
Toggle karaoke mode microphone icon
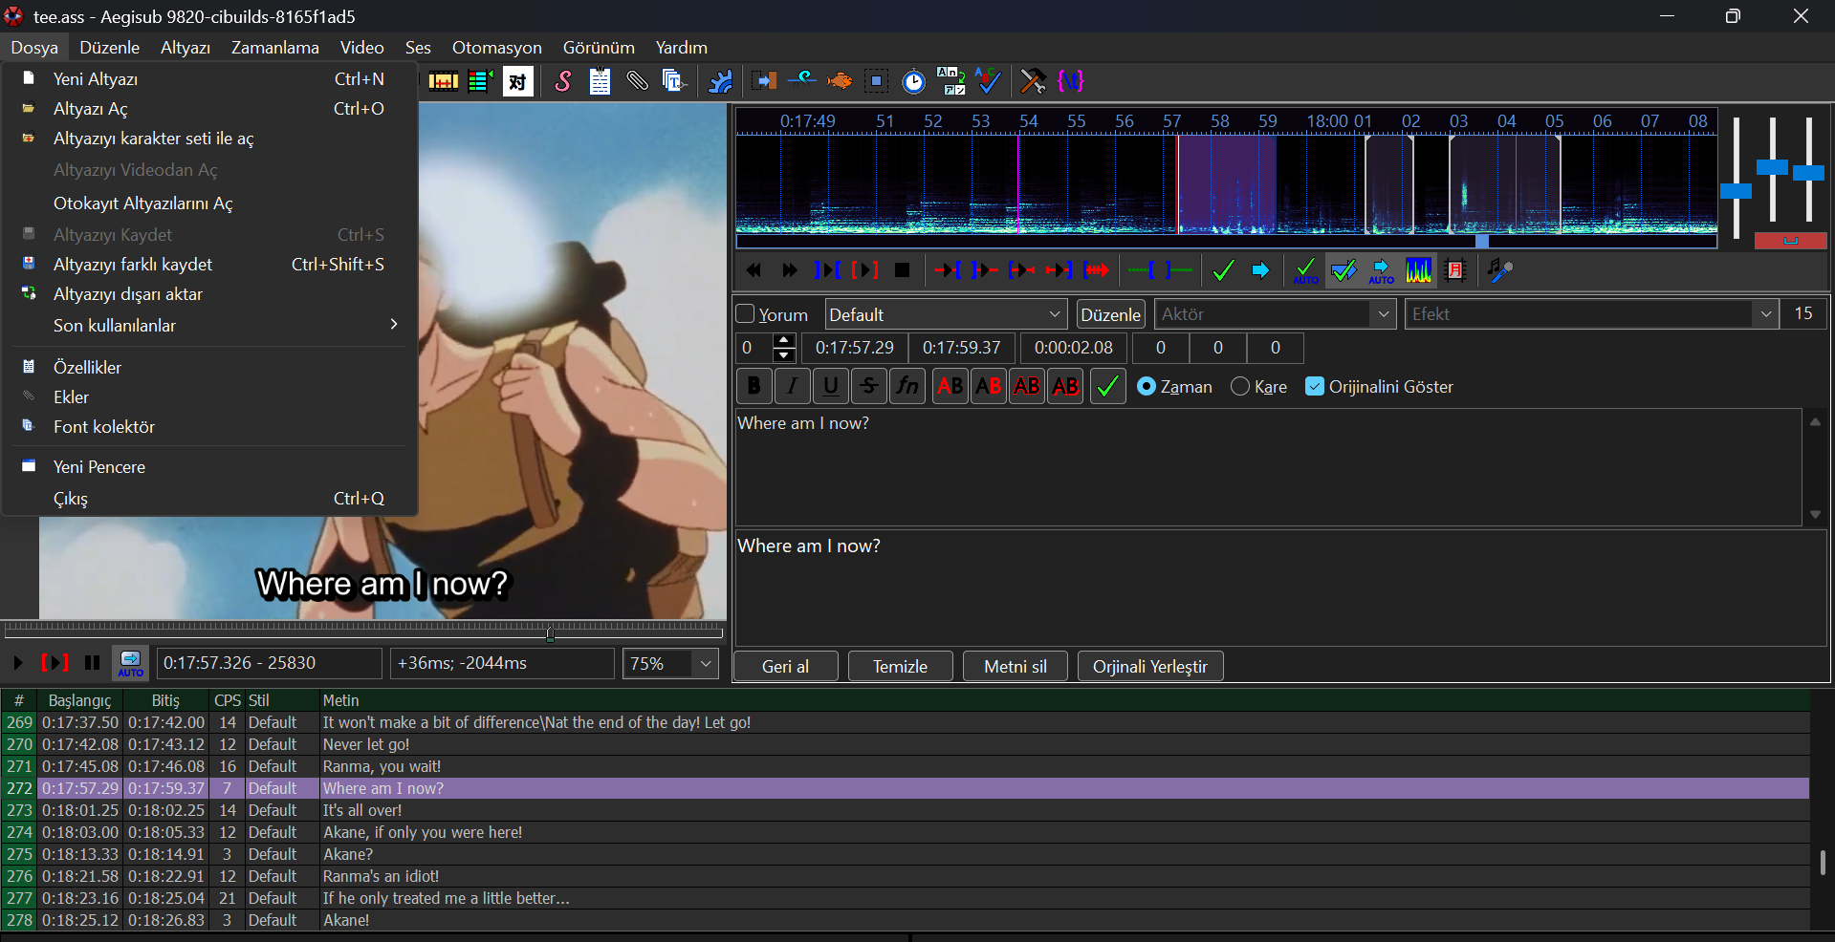pyautogui.click(x=1500, y=270)
